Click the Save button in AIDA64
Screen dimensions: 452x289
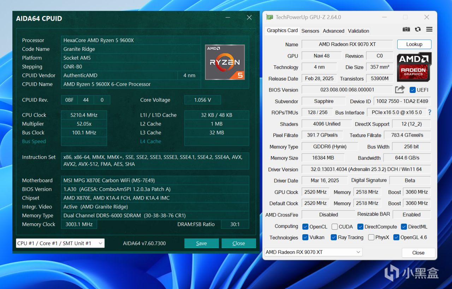(x=202, y=243)
